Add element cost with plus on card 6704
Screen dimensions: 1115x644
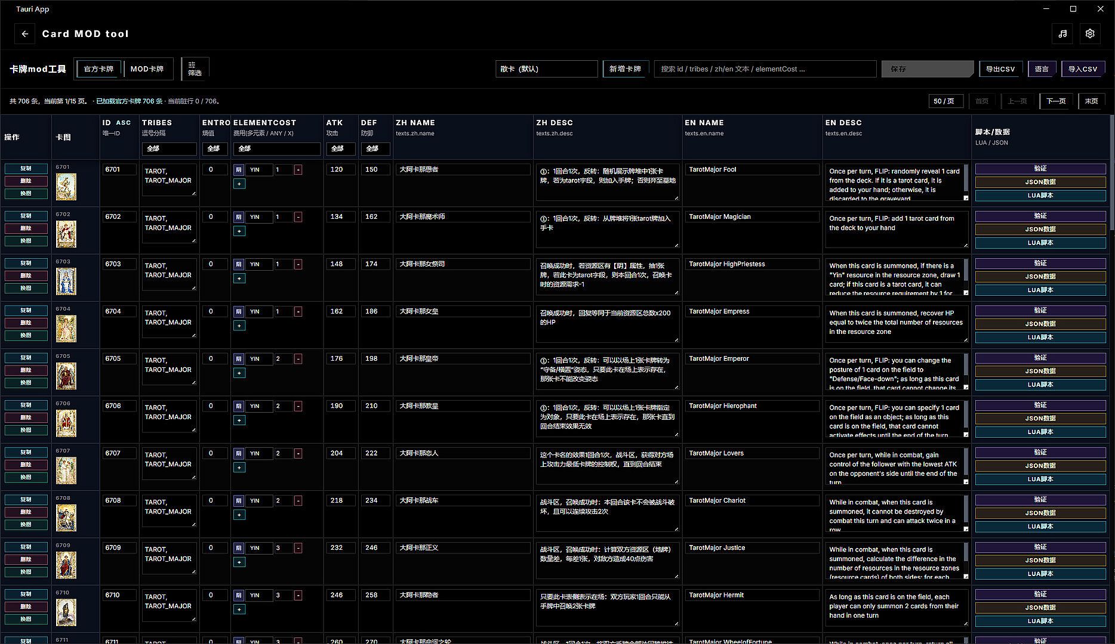(x=239, y=326)
